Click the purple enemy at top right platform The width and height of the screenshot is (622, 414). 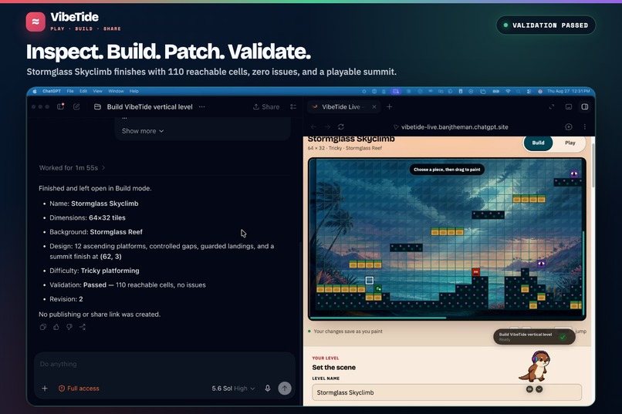573,174
